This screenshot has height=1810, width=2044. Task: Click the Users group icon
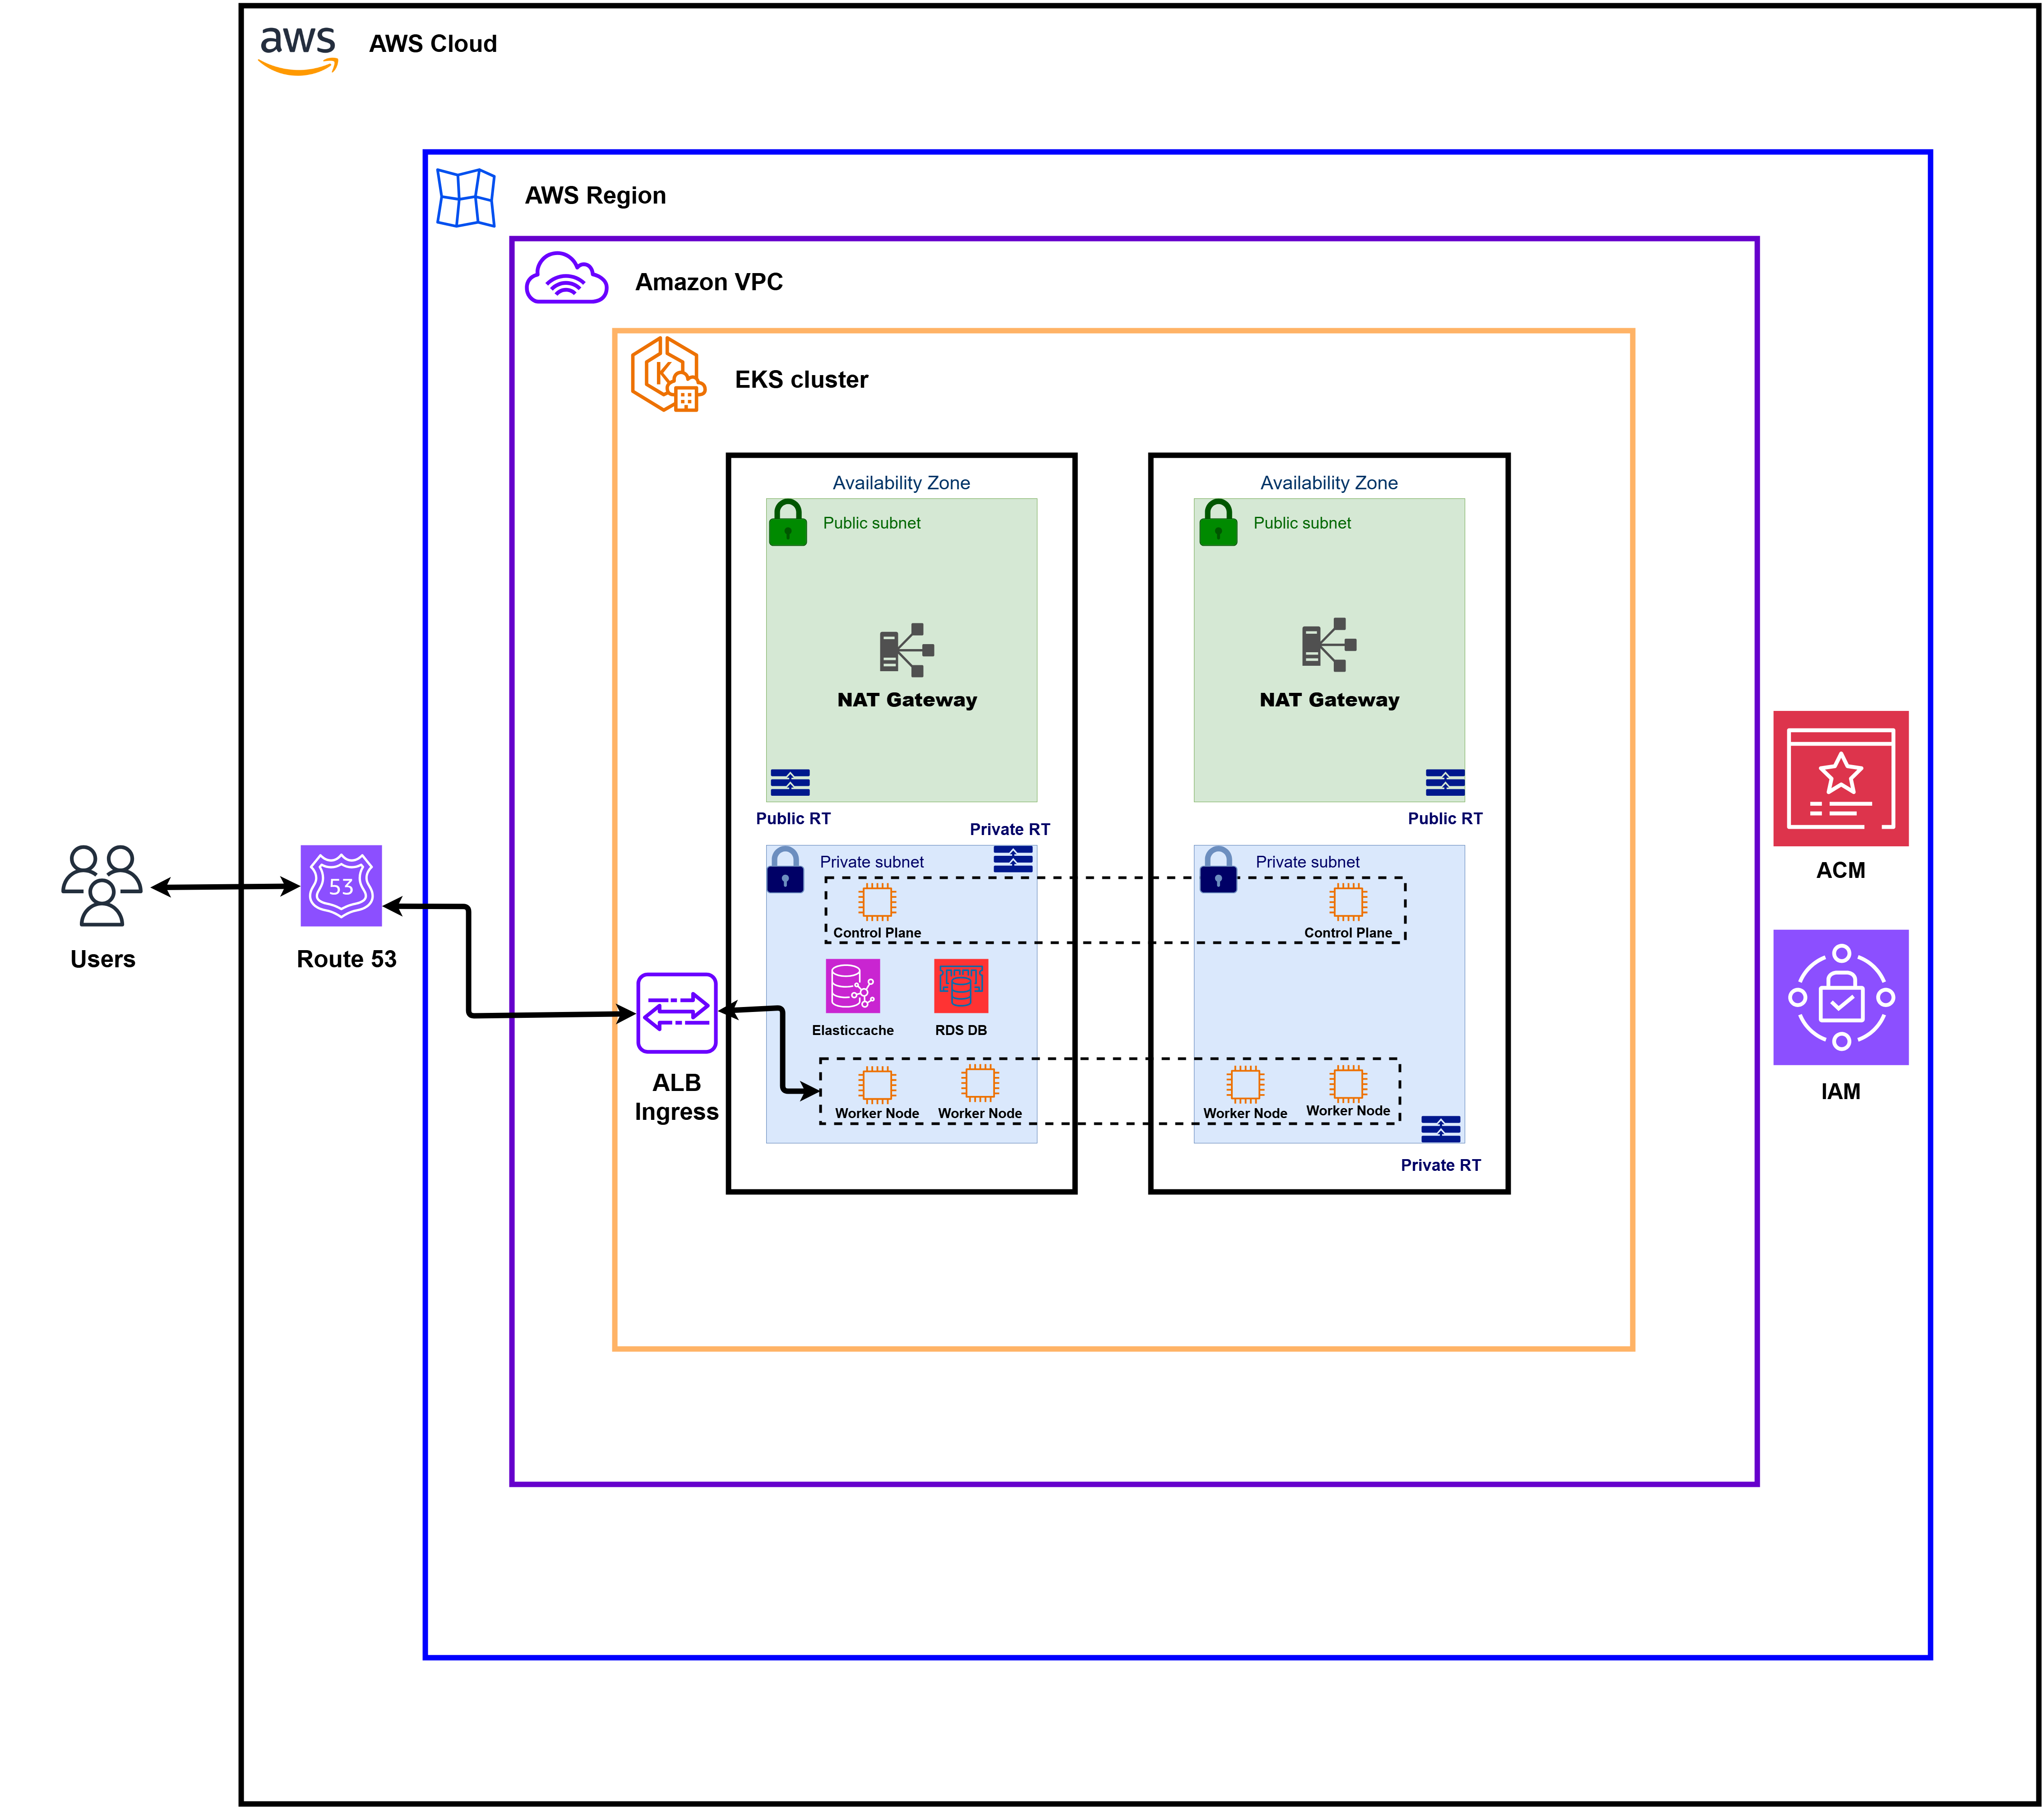[x=102, y=886]
